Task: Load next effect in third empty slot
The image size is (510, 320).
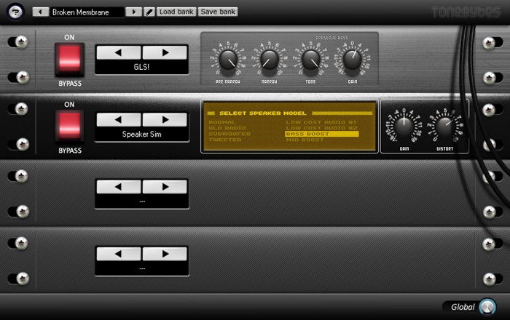Action: pos(165,187)
